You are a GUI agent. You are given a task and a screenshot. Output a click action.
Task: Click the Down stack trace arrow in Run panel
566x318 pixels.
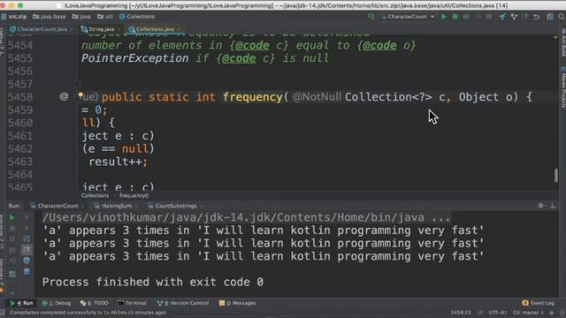27,228
